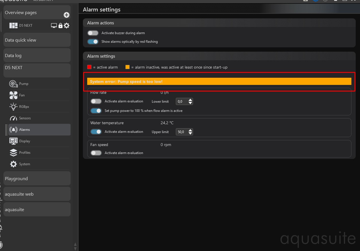Open the Profiles page
The width and height of the screenshot is (360, 251).
[x=39, y=153]
